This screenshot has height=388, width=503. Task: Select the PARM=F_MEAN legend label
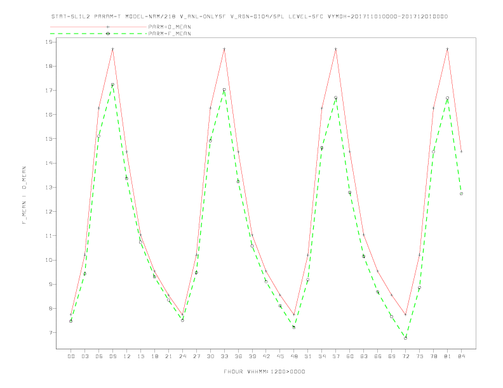(170, 34)
